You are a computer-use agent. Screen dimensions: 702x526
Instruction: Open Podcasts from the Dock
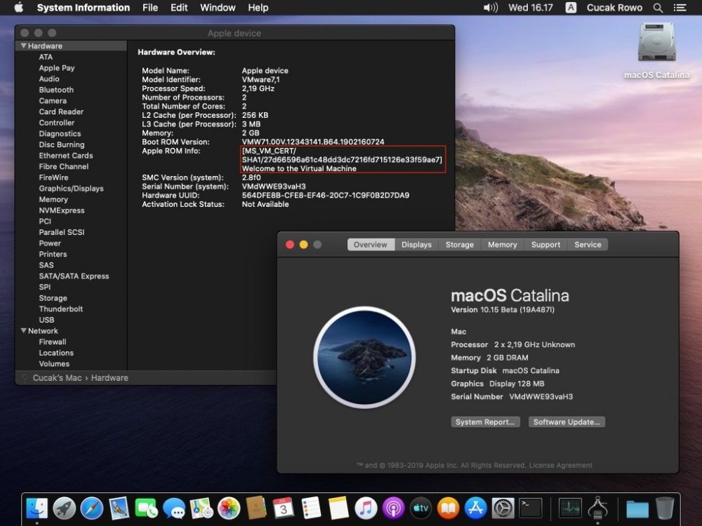[x=394, y=508]
